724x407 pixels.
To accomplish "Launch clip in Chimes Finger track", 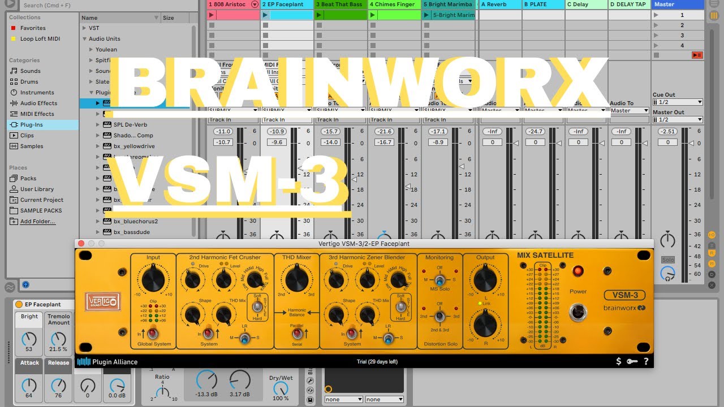I will coord(373,15).
